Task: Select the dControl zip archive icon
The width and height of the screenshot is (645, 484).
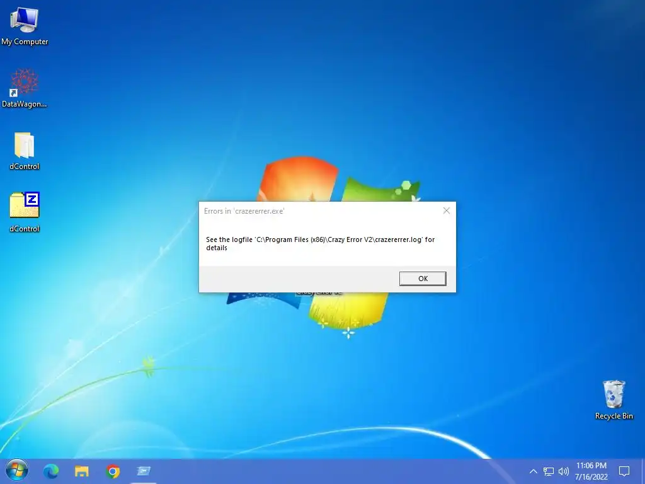Action: 25,212
